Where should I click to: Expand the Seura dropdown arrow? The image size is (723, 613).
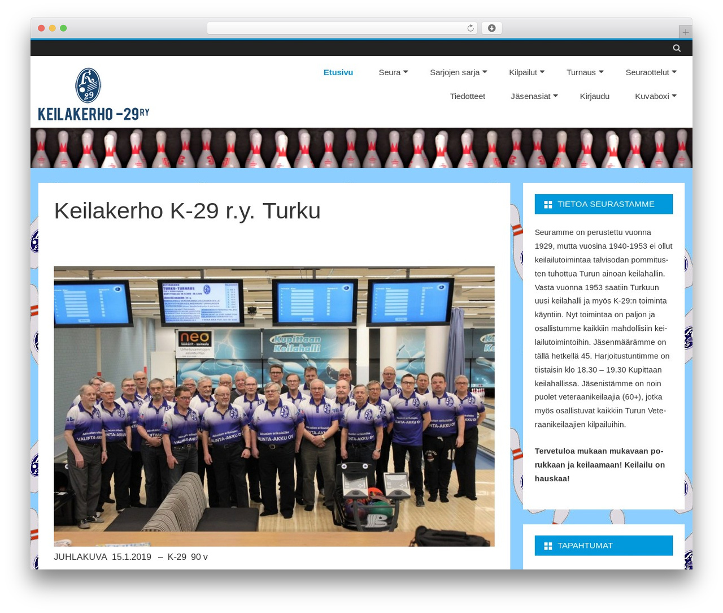point(406,72)
